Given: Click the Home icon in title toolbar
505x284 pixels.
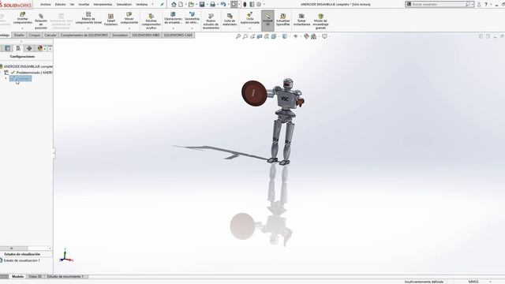Looking at the screenshot, I should tap(174, 5).
